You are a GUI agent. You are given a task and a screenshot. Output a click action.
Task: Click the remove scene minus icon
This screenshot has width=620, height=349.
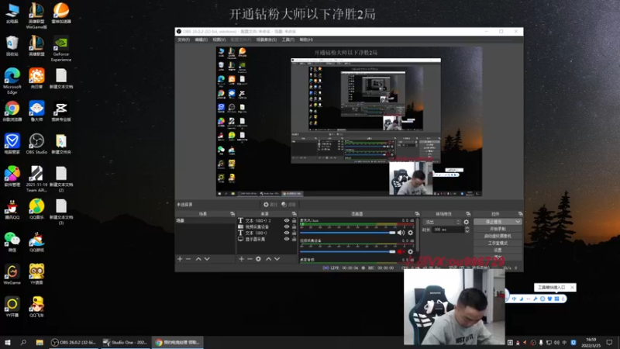tap(188, 259)
